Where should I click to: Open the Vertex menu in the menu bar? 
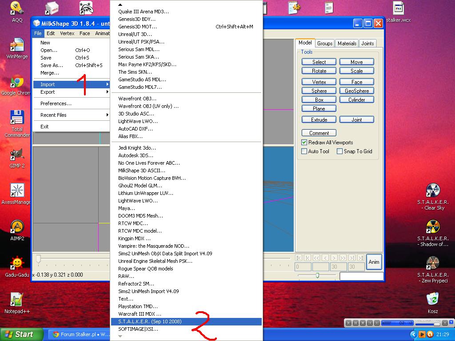click(67, 33)
